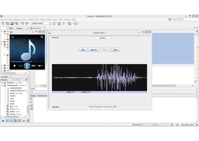Select the paint(Graphics g) method
199x141 pixels.
pyautogui.click(x=16, y=93)
